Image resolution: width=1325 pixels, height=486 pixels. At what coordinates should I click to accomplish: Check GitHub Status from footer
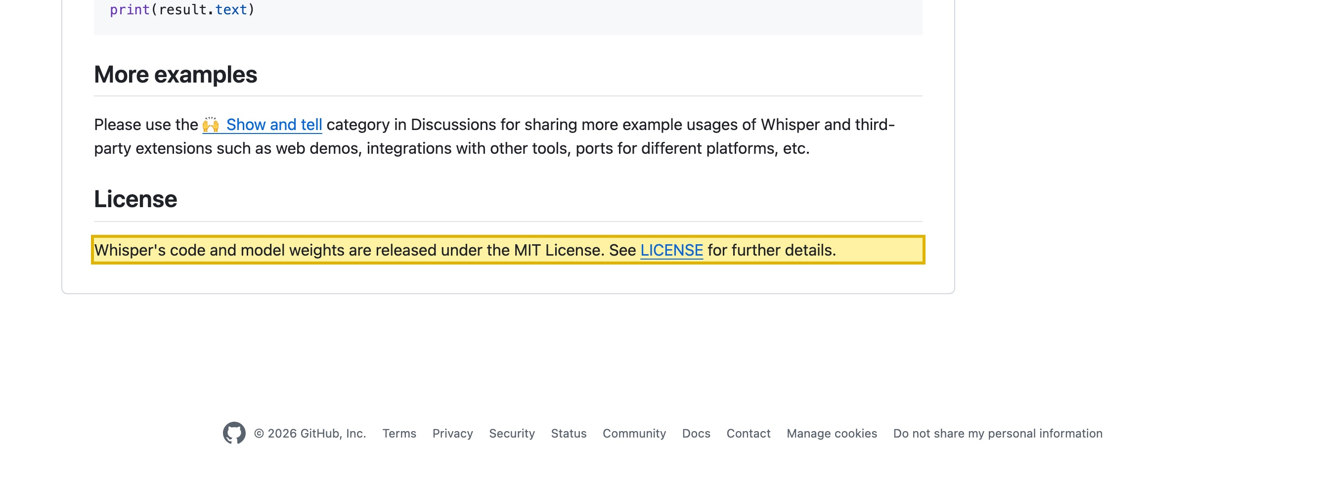pos(569,434)
